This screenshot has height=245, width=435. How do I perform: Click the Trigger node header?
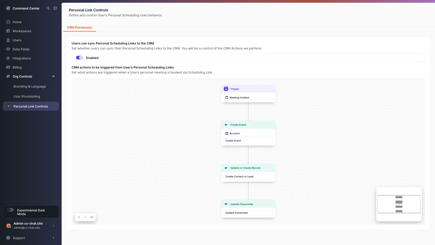[248, 89]
